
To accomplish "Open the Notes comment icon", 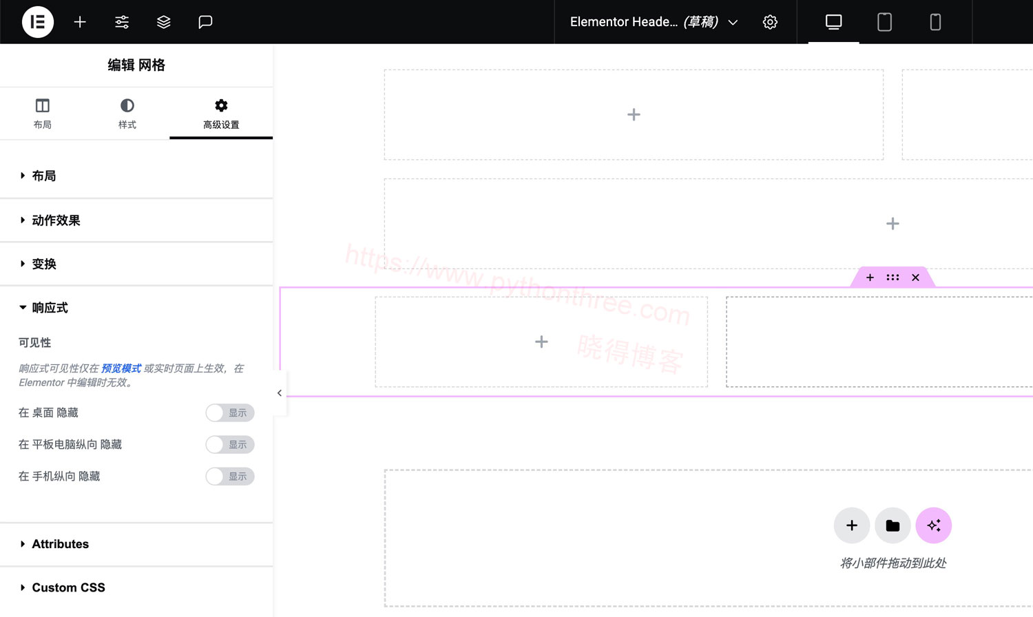I will pos(205,22).
